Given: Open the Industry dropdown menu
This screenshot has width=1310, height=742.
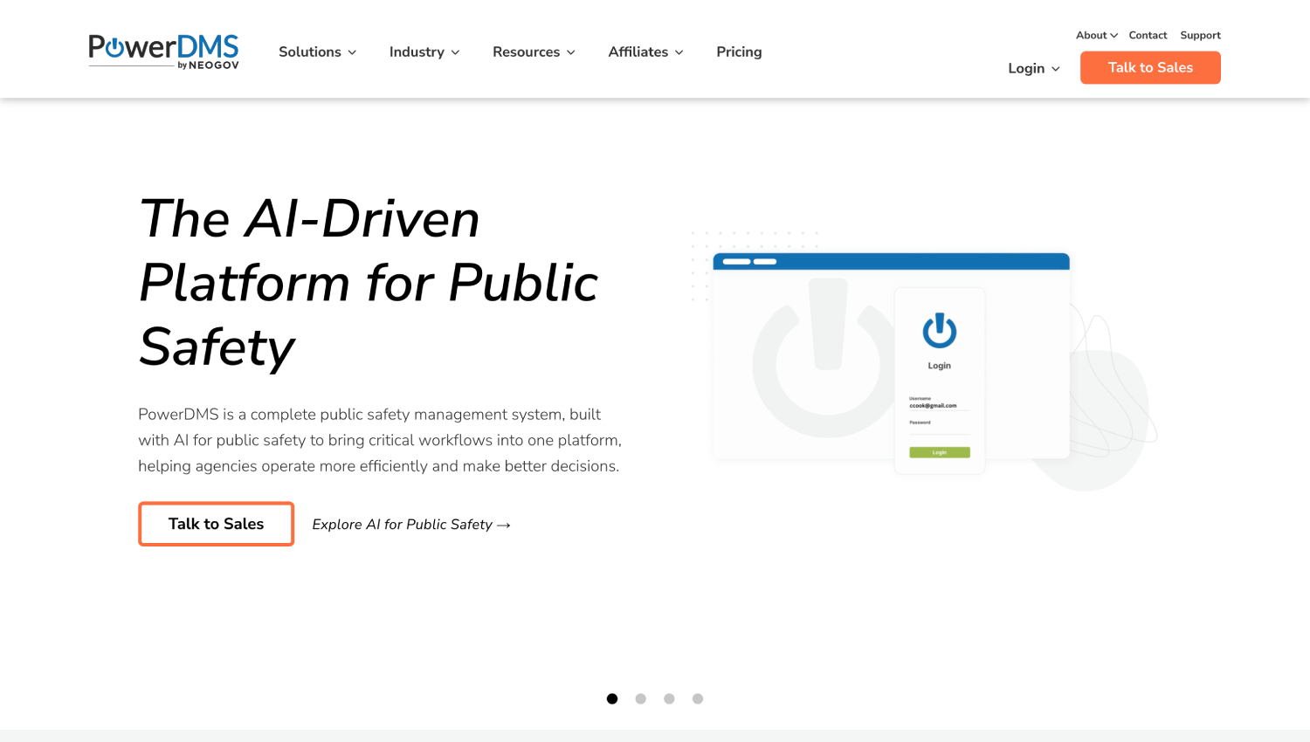Looking at the screenshot, I should pyautogui.click(x=424, y=52).
